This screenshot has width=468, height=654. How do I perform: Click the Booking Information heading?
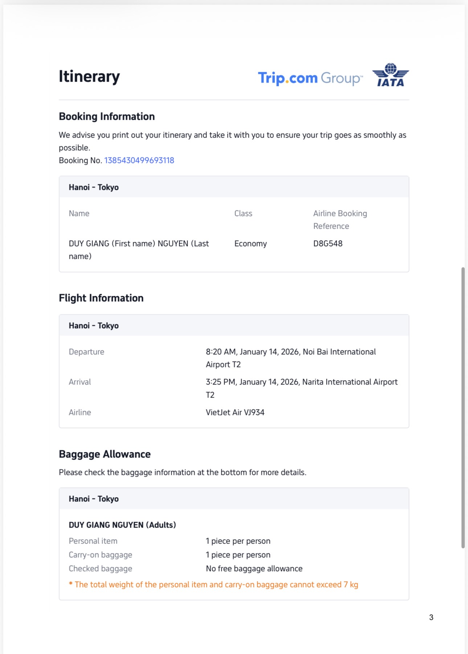coord(107,117)
